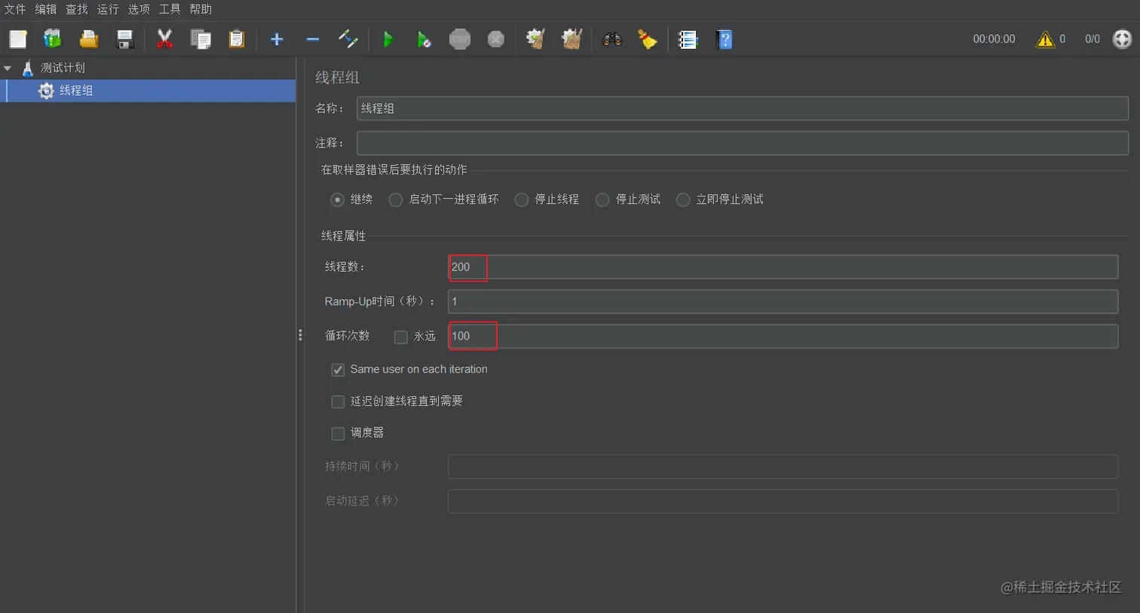The height and width of the screenshot is (613, 1140).
Task: Open the 帮助 menu
Action: pos(201,9)
